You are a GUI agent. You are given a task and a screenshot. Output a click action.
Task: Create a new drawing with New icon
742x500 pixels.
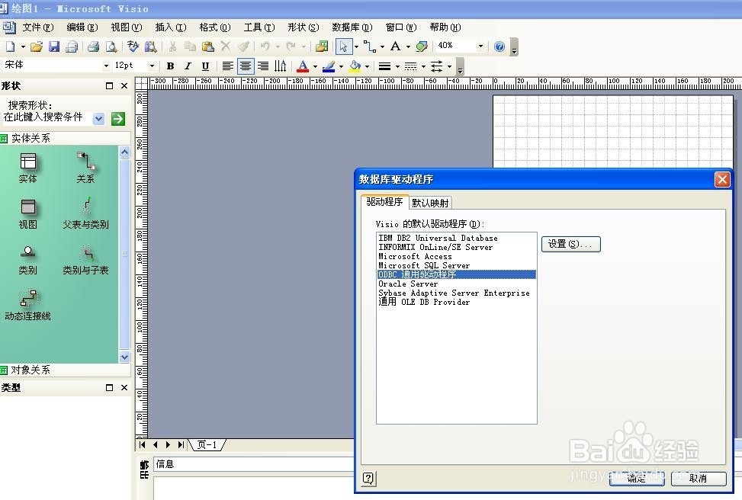click(10, 46)
